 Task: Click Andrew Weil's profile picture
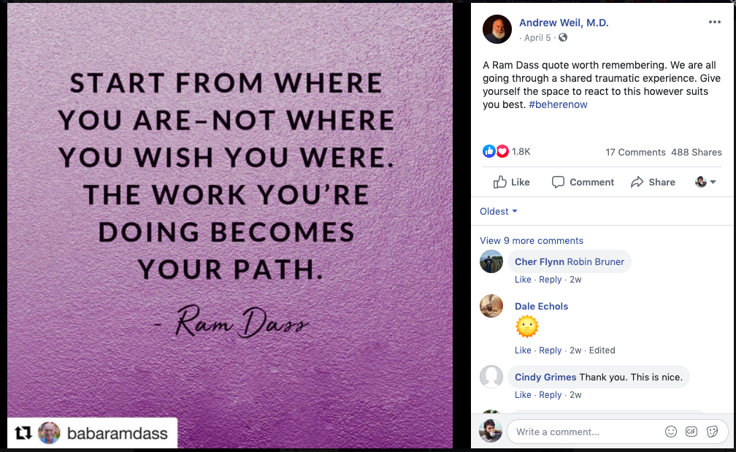(497, 29)
